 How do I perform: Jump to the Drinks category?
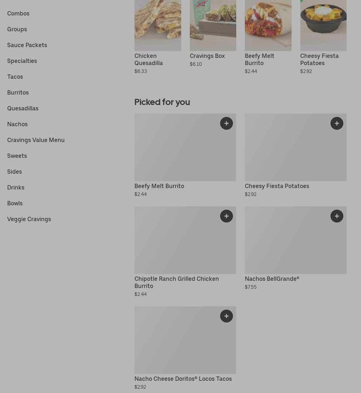pos(16,187)
